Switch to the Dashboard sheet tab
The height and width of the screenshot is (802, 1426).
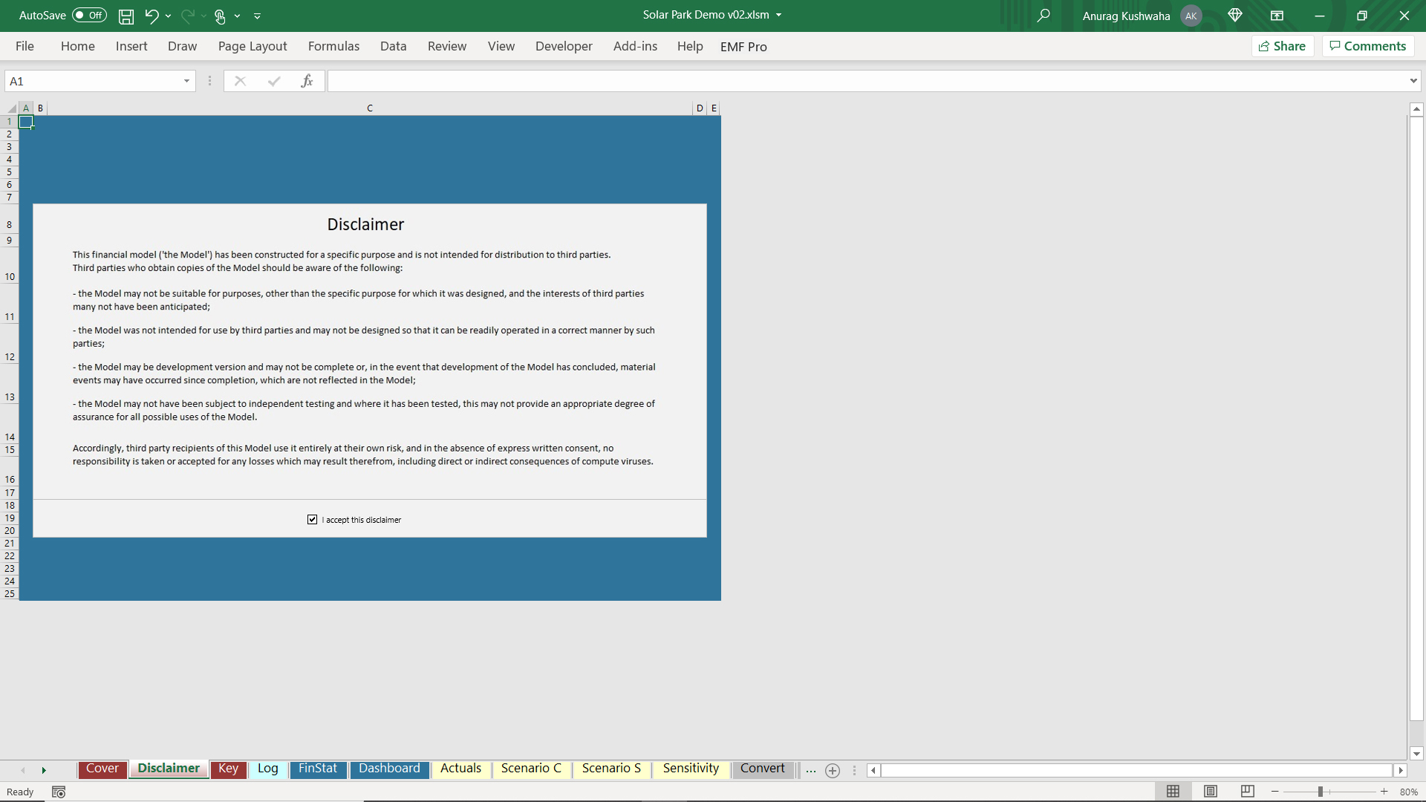(389, 769)
